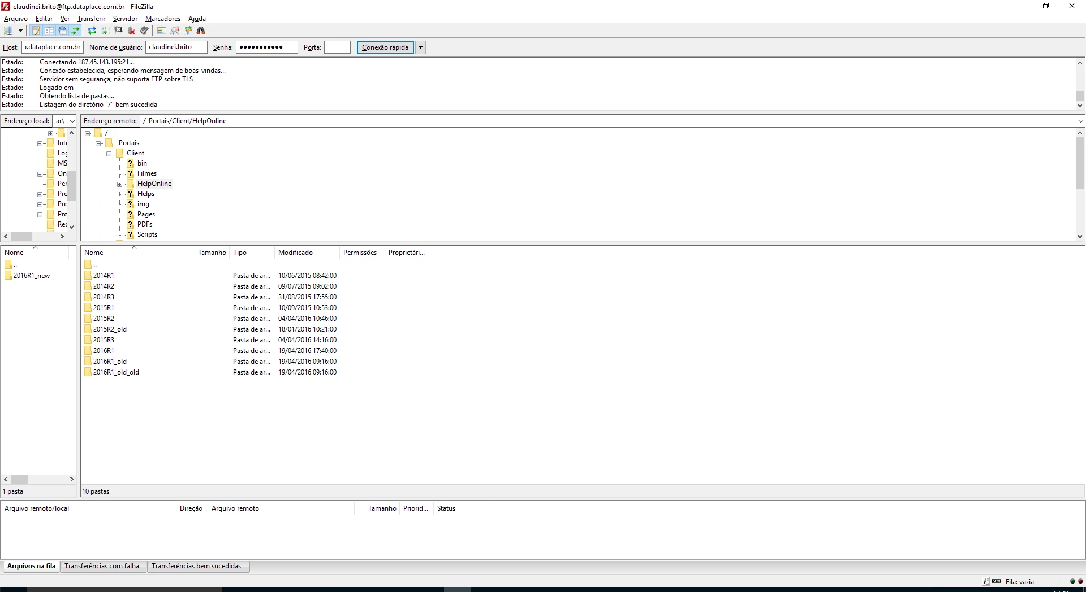
Task: Select the 2016R1_old_old remote folder icon
Action: coord(88,372)
